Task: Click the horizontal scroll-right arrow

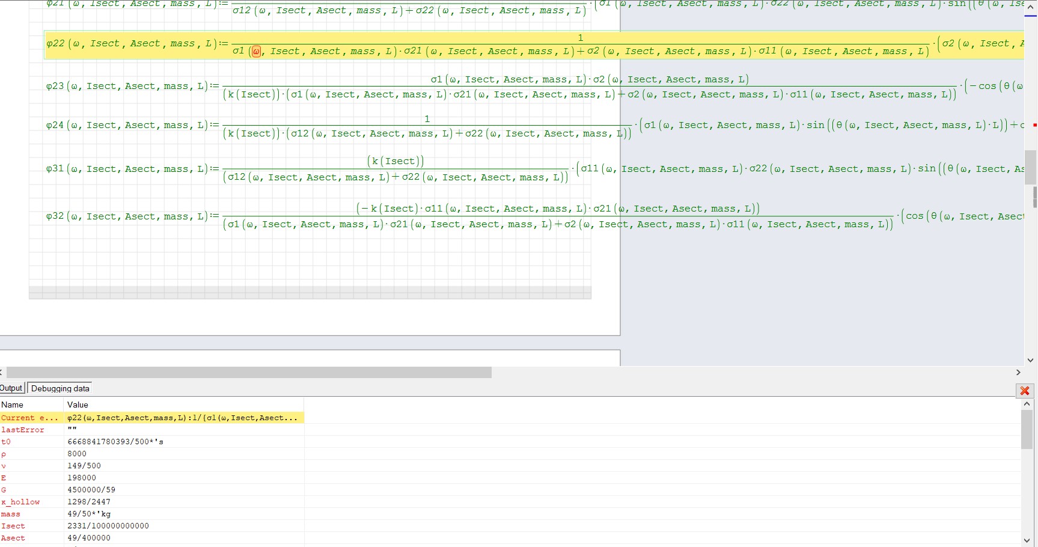Action: [1018, 373]
